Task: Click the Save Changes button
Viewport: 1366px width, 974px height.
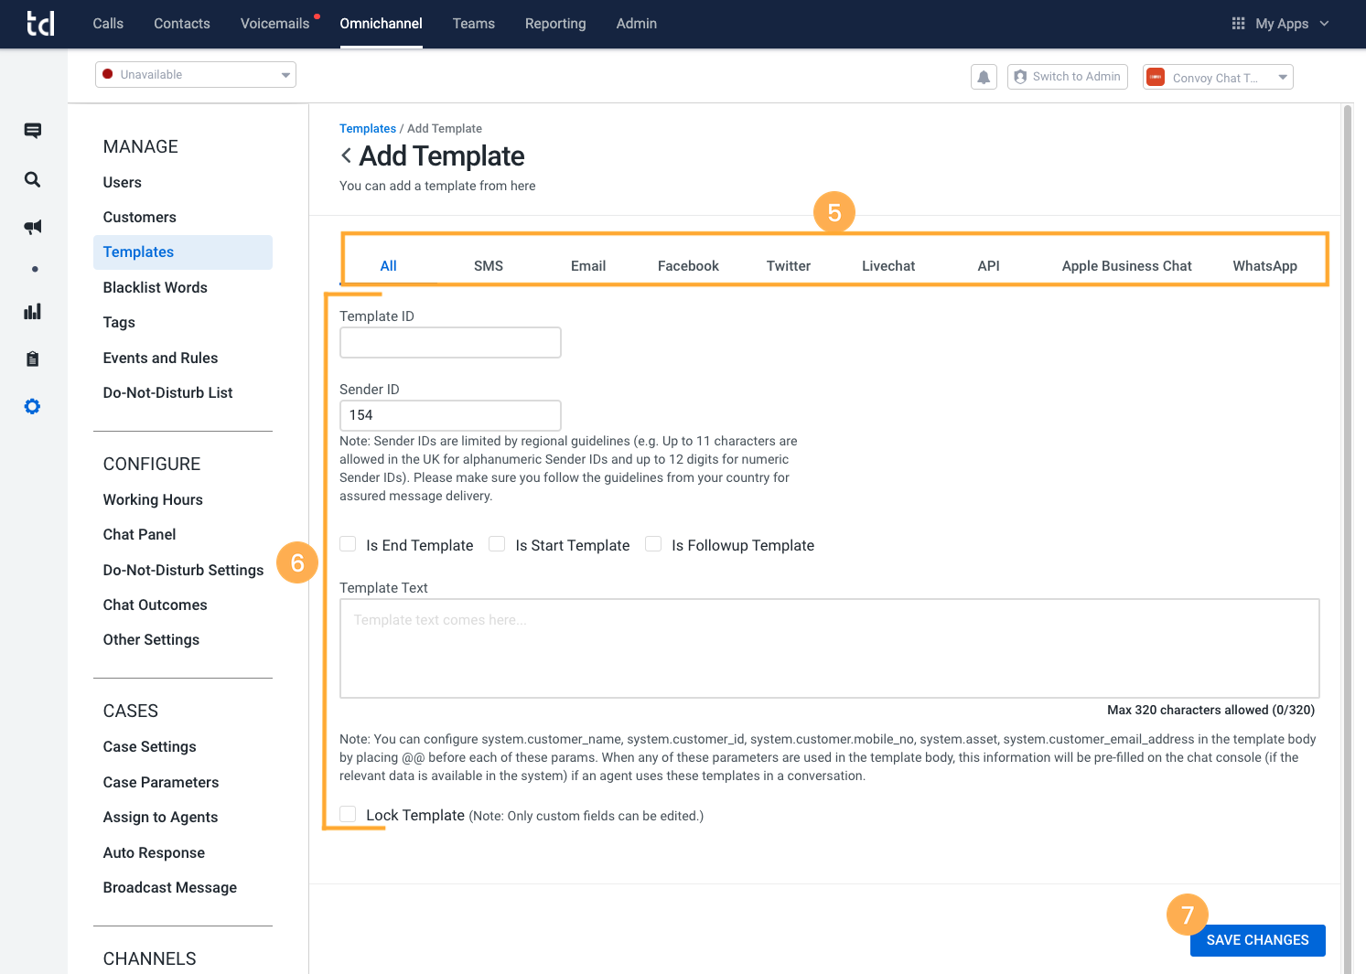Action: [1258, 940]
